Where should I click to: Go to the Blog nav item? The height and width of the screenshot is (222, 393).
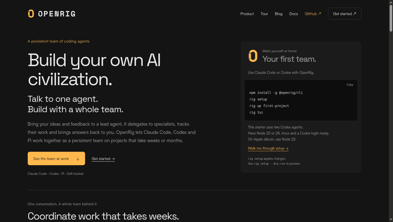[279, 14]
